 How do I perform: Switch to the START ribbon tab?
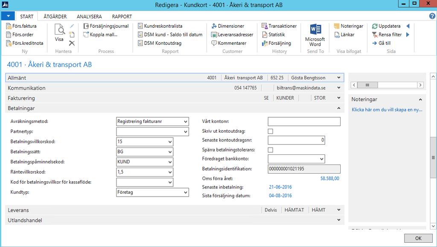[x=27, y=17]
